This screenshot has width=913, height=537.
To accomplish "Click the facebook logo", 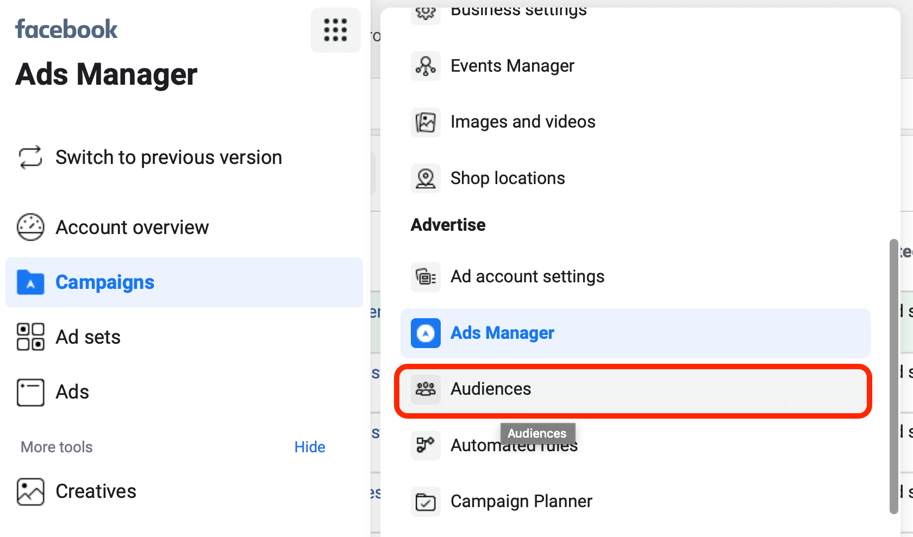I will [x=66, y=29].
